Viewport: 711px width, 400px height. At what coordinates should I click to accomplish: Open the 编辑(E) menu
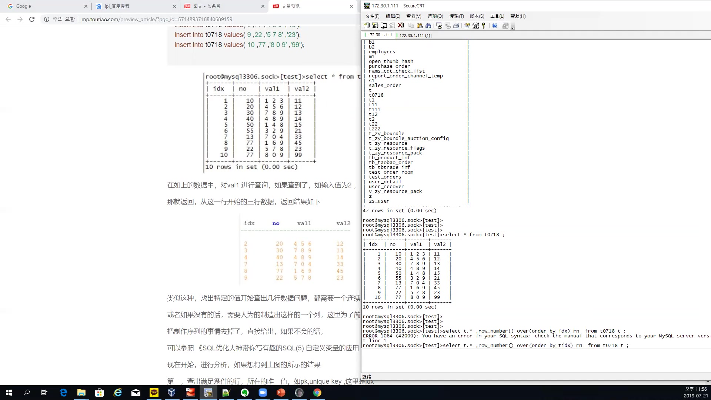tap(393, 16)
